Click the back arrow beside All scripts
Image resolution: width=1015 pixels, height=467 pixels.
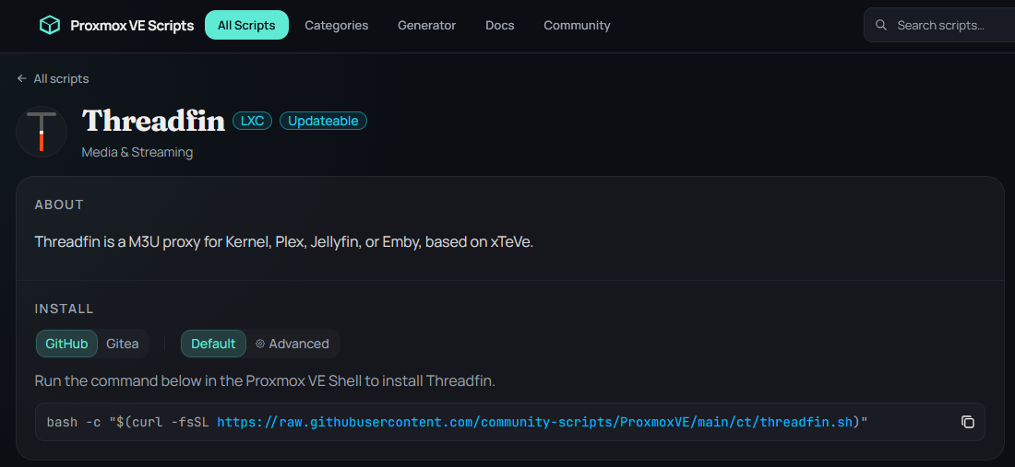tap(22, 79)
